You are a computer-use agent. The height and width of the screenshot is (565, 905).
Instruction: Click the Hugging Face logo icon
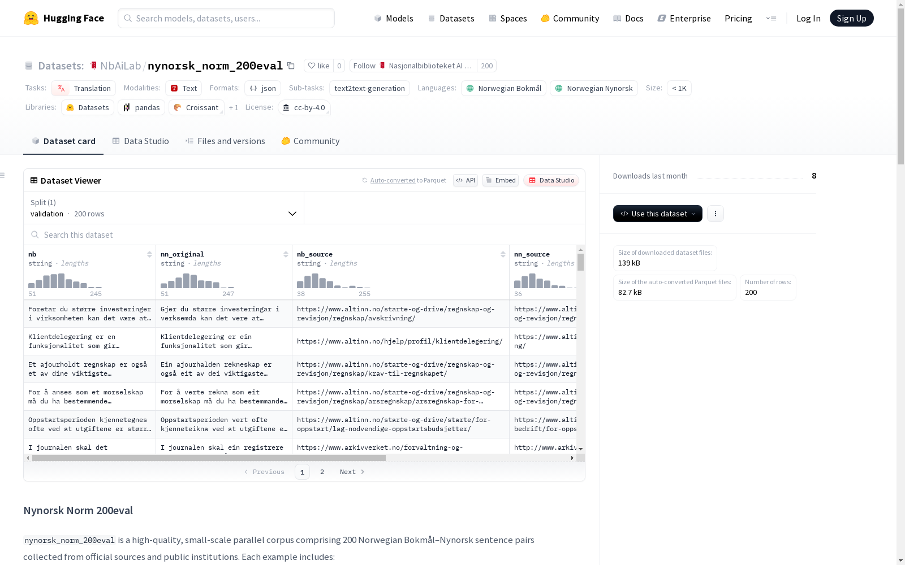31,18
